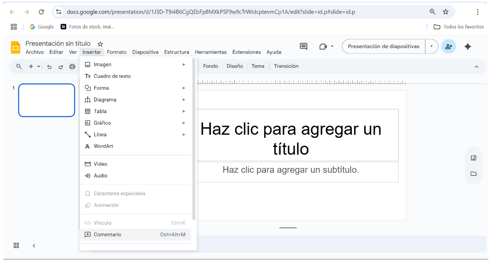Image resolution: width=491 pixels, height=262 pixels.
Task: Click the Transición toolbar button
Action: [286, 66]
